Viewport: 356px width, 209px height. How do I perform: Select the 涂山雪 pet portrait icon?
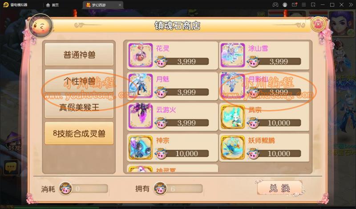click(x=233, y=55)
